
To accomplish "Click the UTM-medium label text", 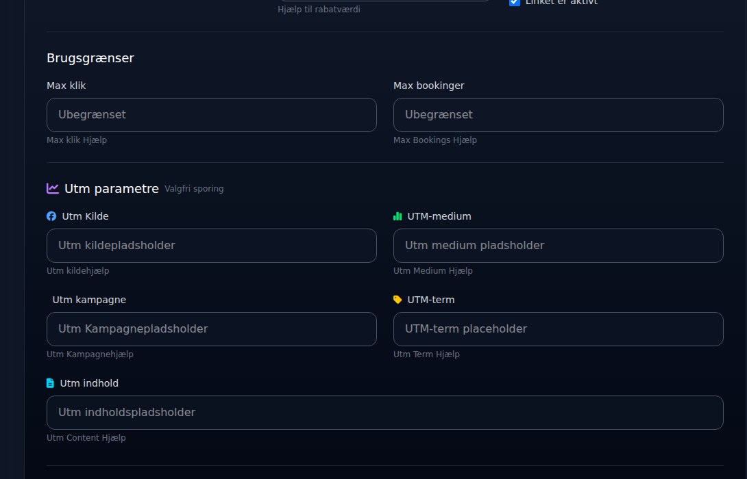I will coord(439,216).
